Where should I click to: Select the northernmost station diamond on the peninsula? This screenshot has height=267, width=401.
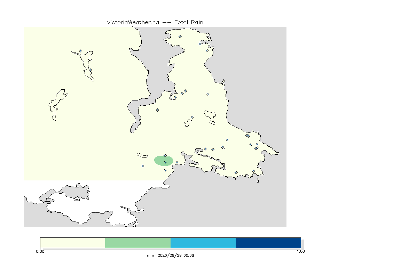point(180,37)
